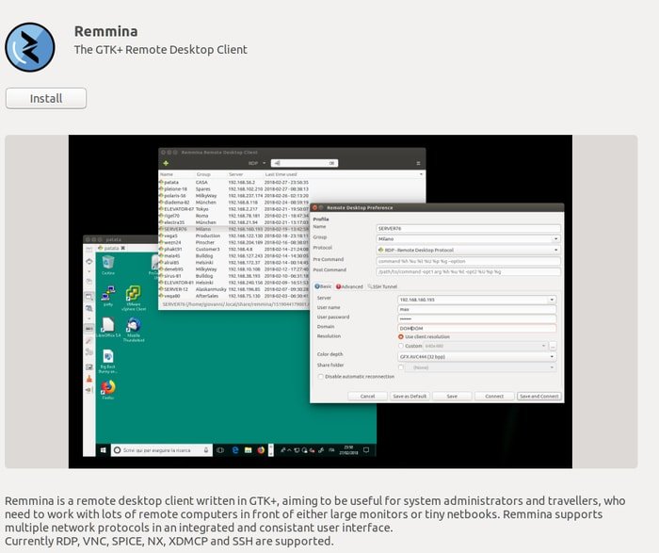Open the Color depth dropdown
The image size is (659, 553).
477,357
